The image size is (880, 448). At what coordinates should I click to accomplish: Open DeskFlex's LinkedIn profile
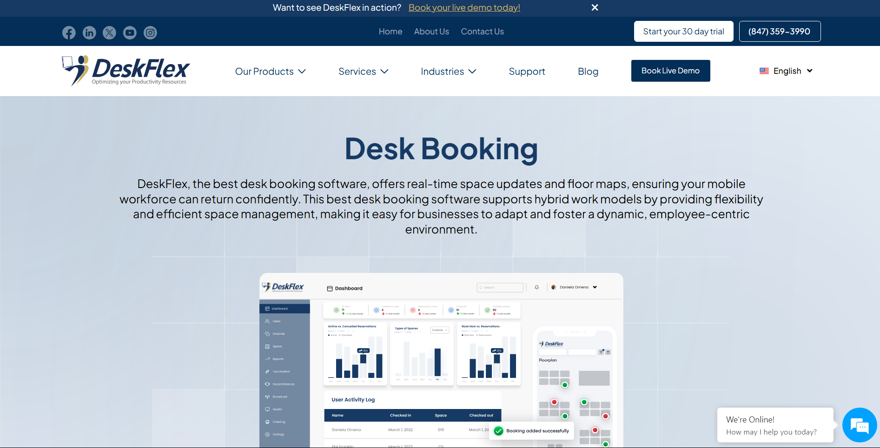(x=89, y=32)
